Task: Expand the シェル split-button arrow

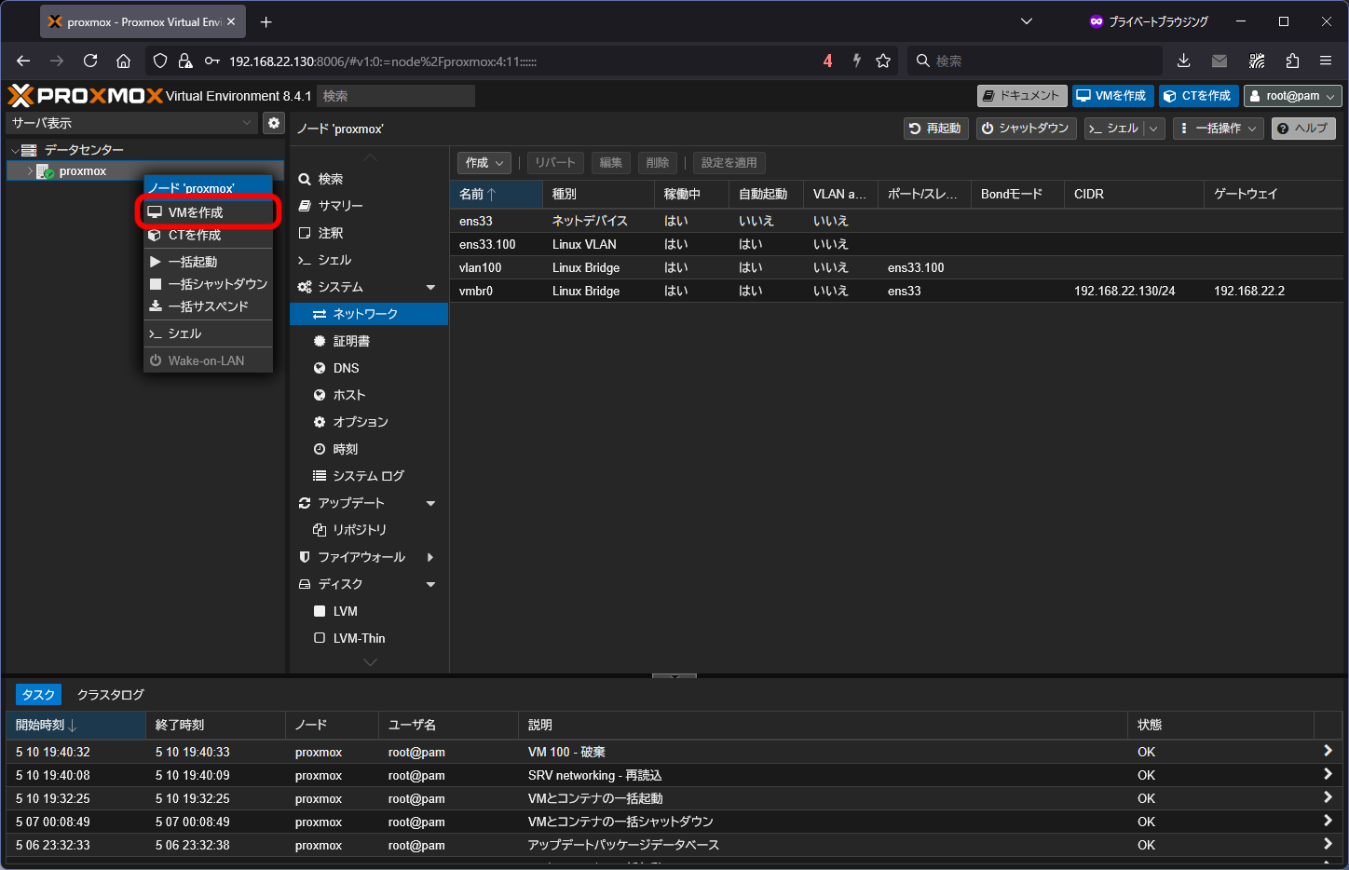Action: point(1153,129)
